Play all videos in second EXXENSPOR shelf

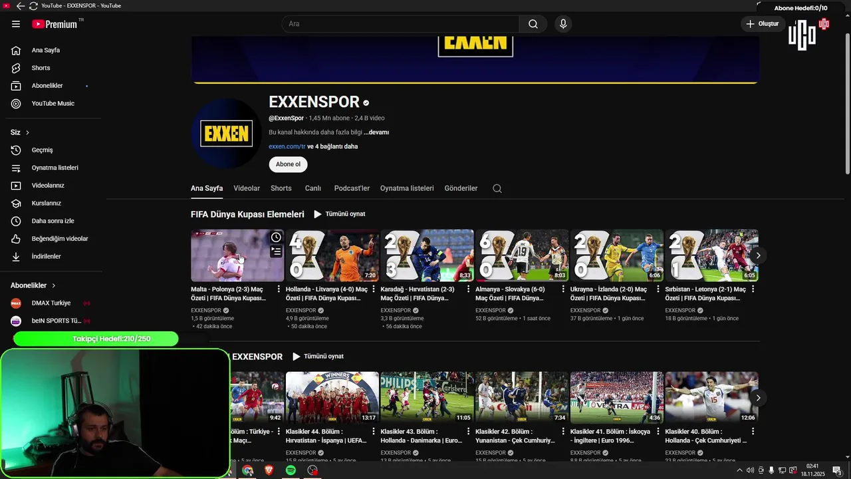pos(318,357)
